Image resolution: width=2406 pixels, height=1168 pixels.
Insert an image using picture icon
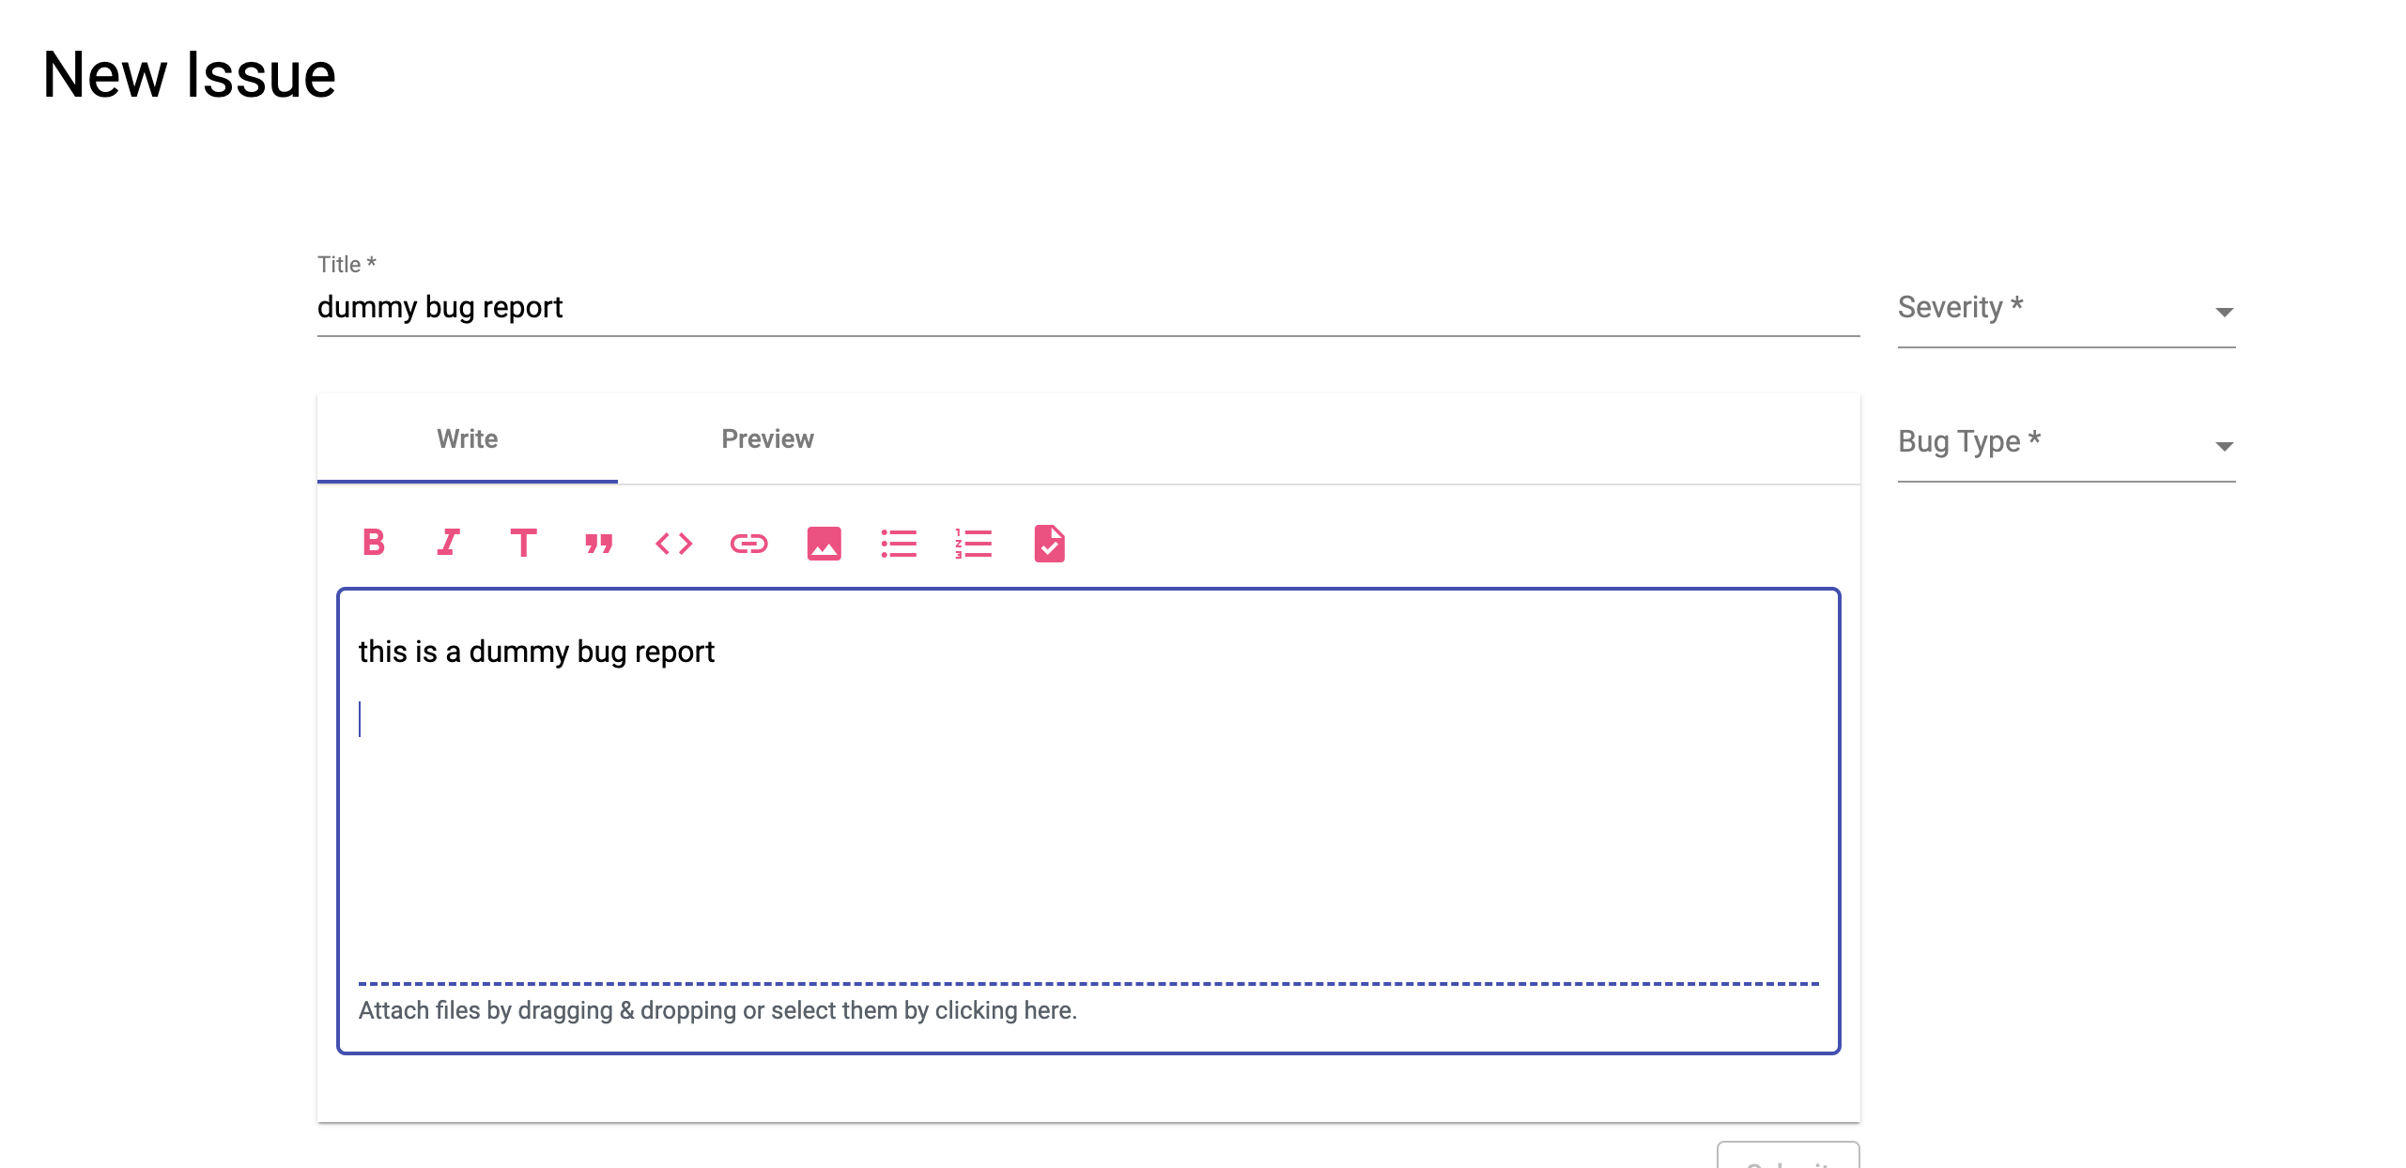point(824,543)
